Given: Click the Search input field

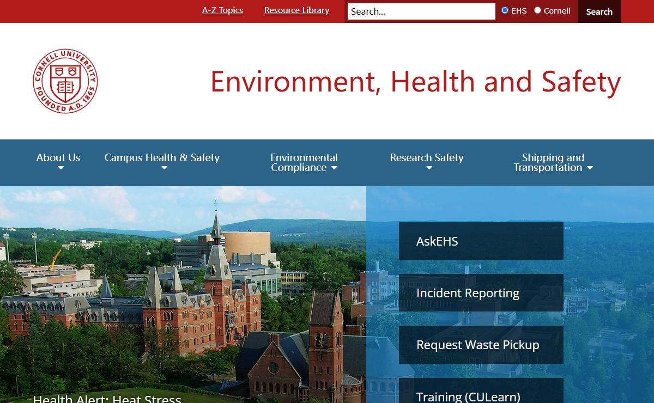Looking at the screenshot, I should point(421,11).
